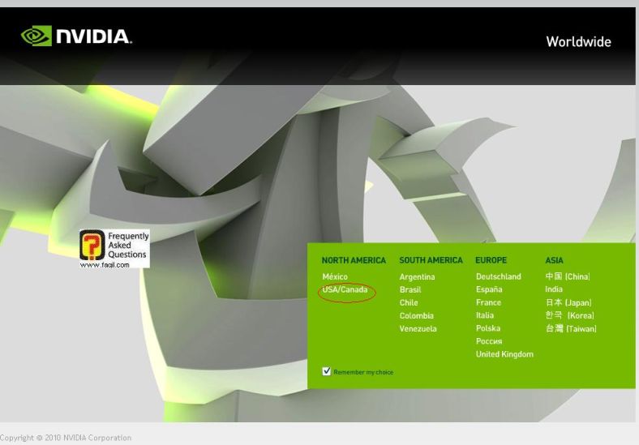The height and width of the screenshot is (445, 639).
Task: Select the Japan region link
Action: click(568, 302)
